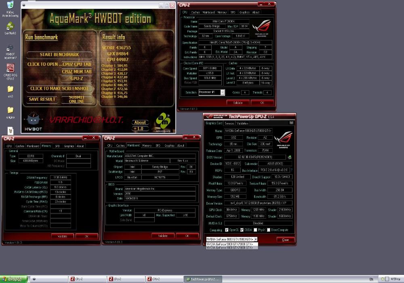Click the BIOS save chip icon in GPU-Z
404x283 pixels.
pyautogui.click(x=290, y=157)
